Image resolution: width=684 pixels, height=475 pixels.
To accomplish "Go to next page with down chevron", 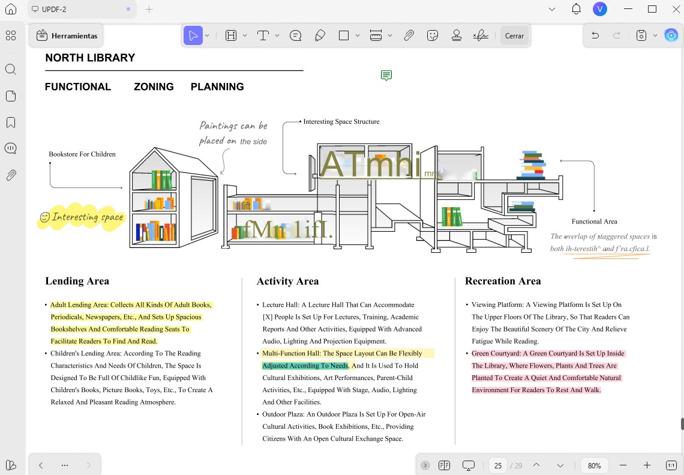I will [560, 465].
